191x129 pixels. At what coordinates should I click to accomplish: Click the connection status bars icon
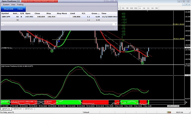click(x=169, y=112)
